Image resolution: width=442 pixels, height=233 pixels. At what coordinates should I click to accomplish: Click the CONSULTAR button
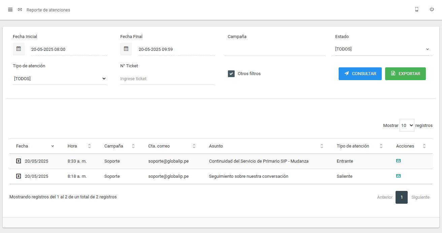coord(360,74)
